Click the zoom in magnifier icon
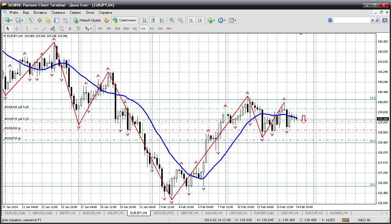This screenshot has width=391, height=224. [172, 20]
